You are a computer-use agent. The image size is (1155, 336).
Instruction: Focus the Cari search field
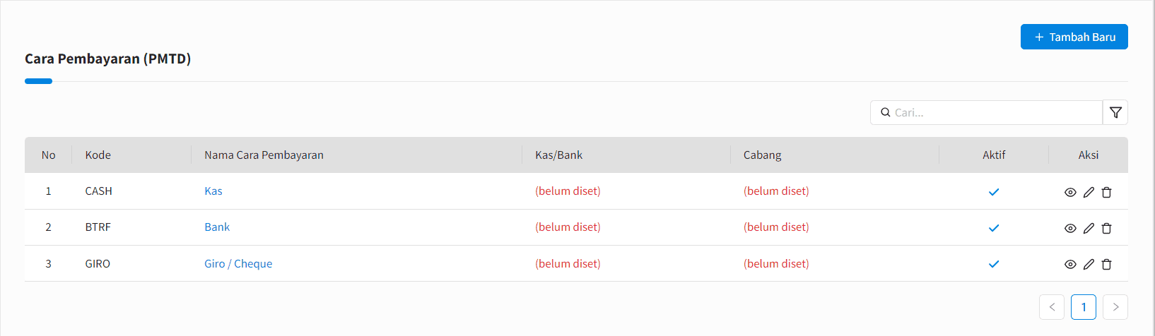tap(987, 112)
